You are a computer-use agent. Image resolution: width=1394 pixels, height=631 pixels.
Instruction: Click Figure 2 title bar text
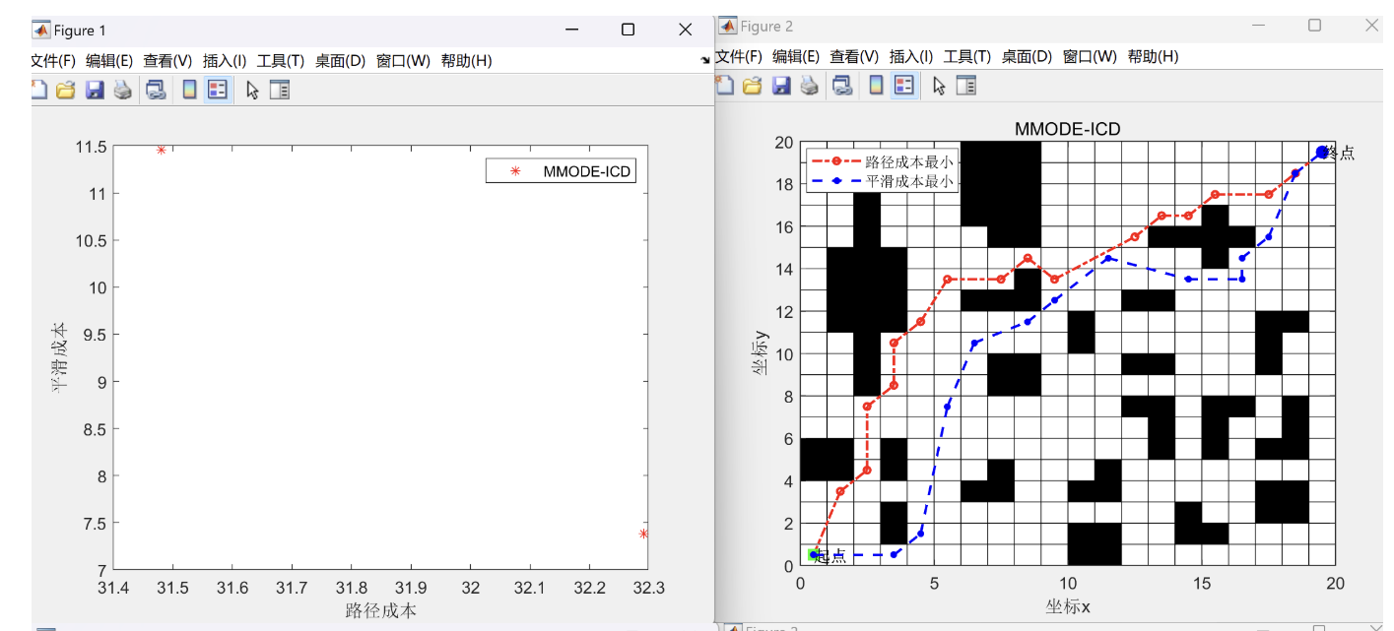pyautogui.click(x=766, y=27)
